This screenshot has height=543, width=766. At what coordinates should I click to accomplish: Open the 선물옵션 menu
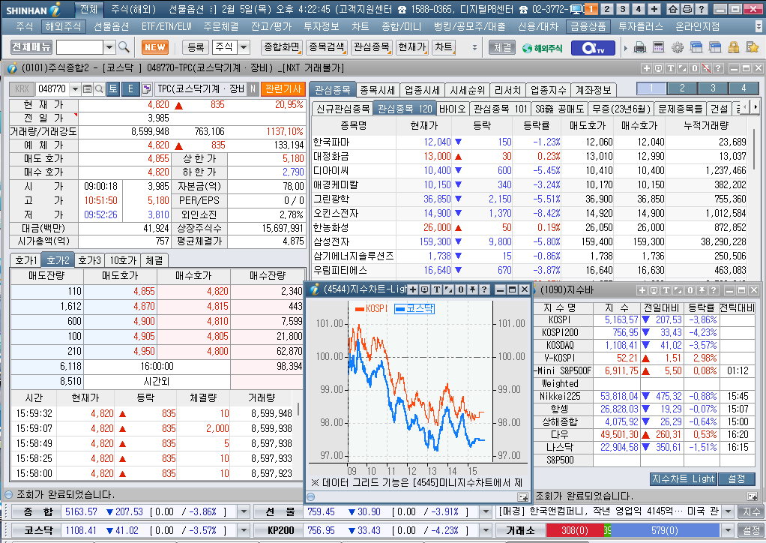click(x=112, y=26)
